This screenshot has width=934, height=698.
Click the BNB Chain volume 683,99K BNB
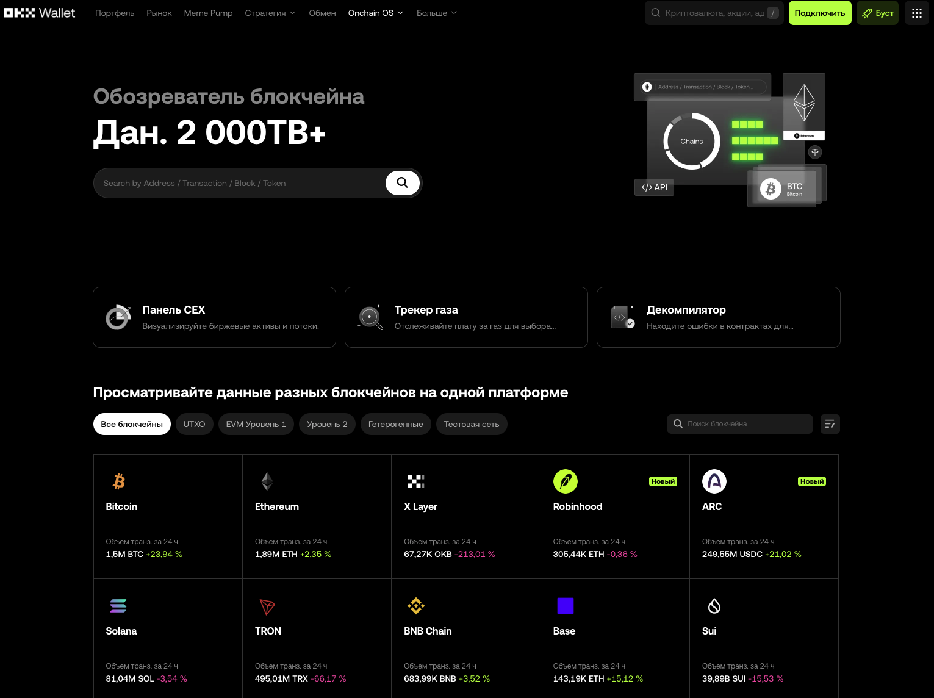pyautogui.click(x=430, y=678)
